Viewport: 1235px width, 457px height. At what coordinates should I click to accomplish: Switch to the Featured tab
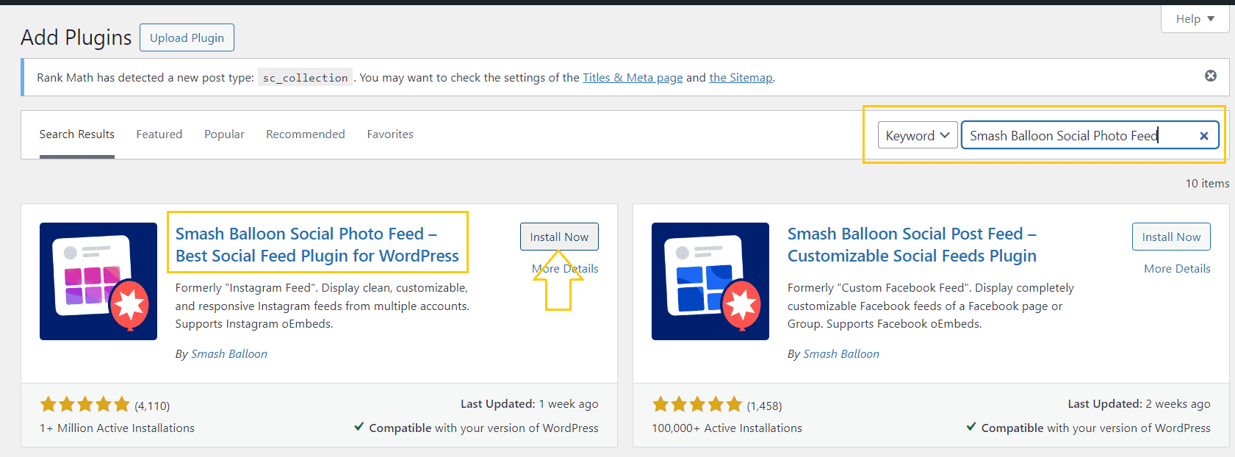click(159, 134)
